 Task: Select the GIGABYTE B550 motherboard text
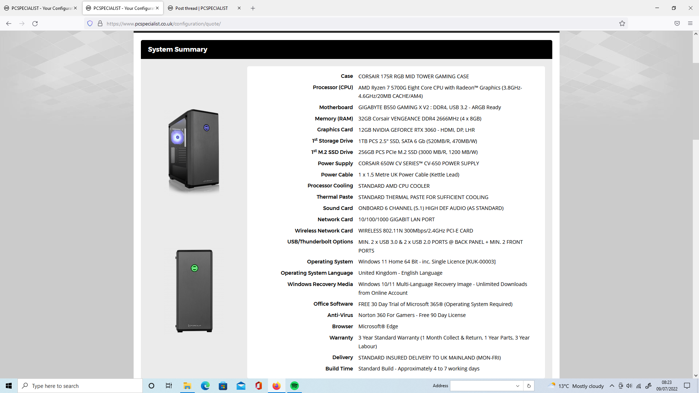[430, 107]
